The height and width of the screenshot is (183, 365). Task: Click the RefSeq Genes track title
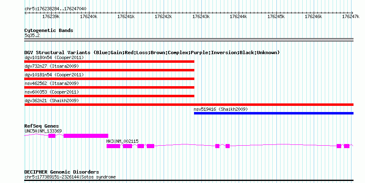point(42,126)
